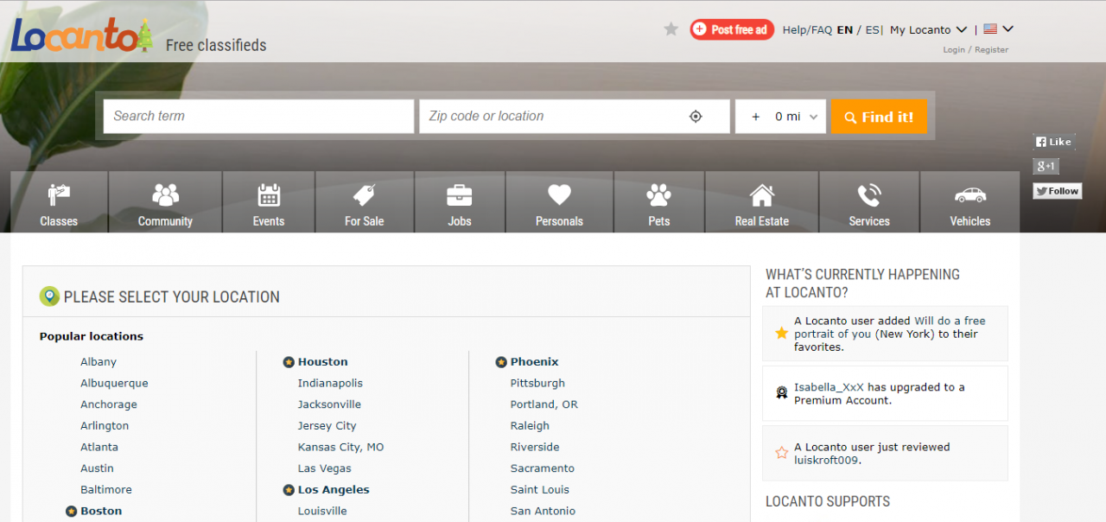The width and height of the screenshot is (1106, 522).
Task: Open the Real Estate house icon
Action: [x=761, y=194]
